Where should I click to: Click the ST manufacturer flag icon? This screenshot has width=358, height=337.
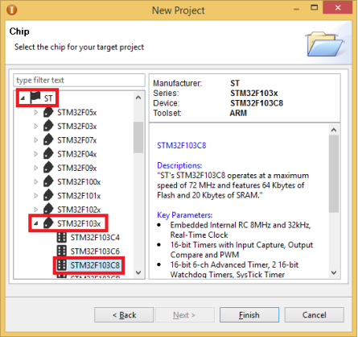coord(35,98)
